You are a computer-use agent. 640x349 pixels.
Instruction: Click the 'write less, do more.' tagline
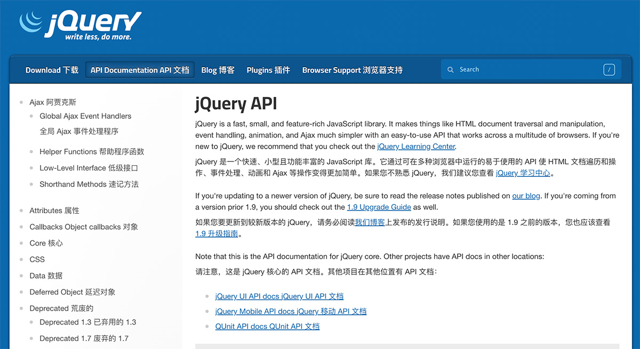[x=98, y=37]
